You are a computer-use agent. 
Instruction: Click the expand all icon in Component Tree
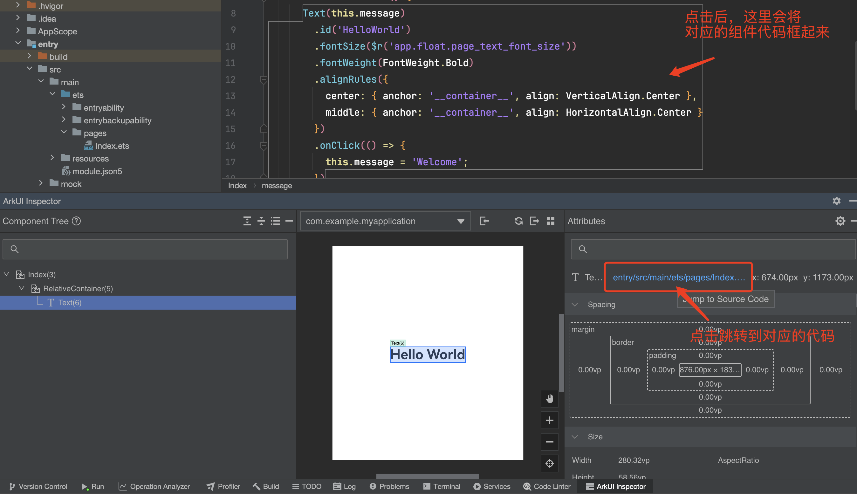coord(247,221)
